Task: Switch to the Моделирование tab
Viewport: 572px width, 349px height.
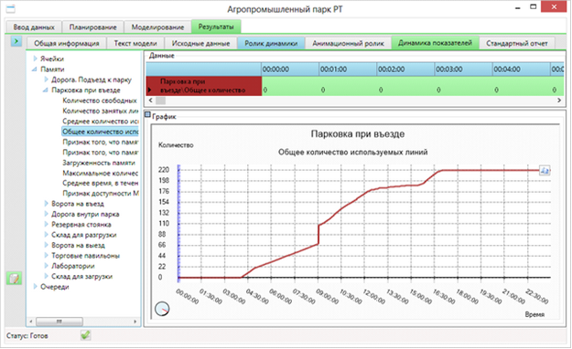Action: 157,27
